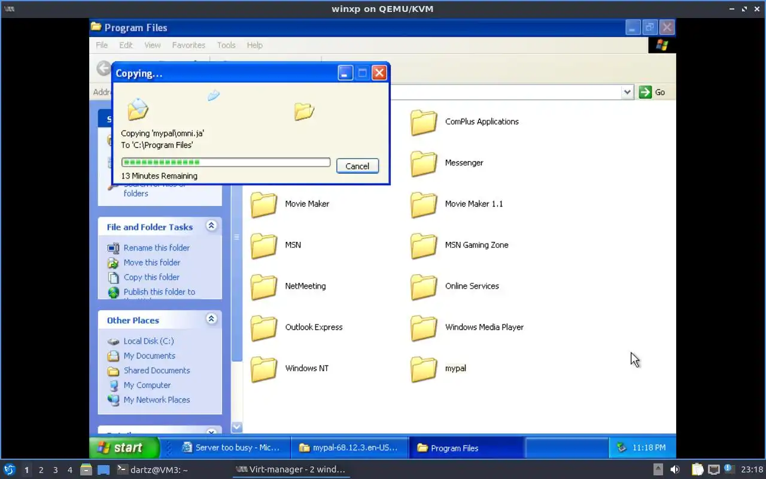Image resolution: width=766 pixels, height=479 pixels.
Task: Select the Movie Maker 1.1 folder icon
Action: click(x=424, y=205)
